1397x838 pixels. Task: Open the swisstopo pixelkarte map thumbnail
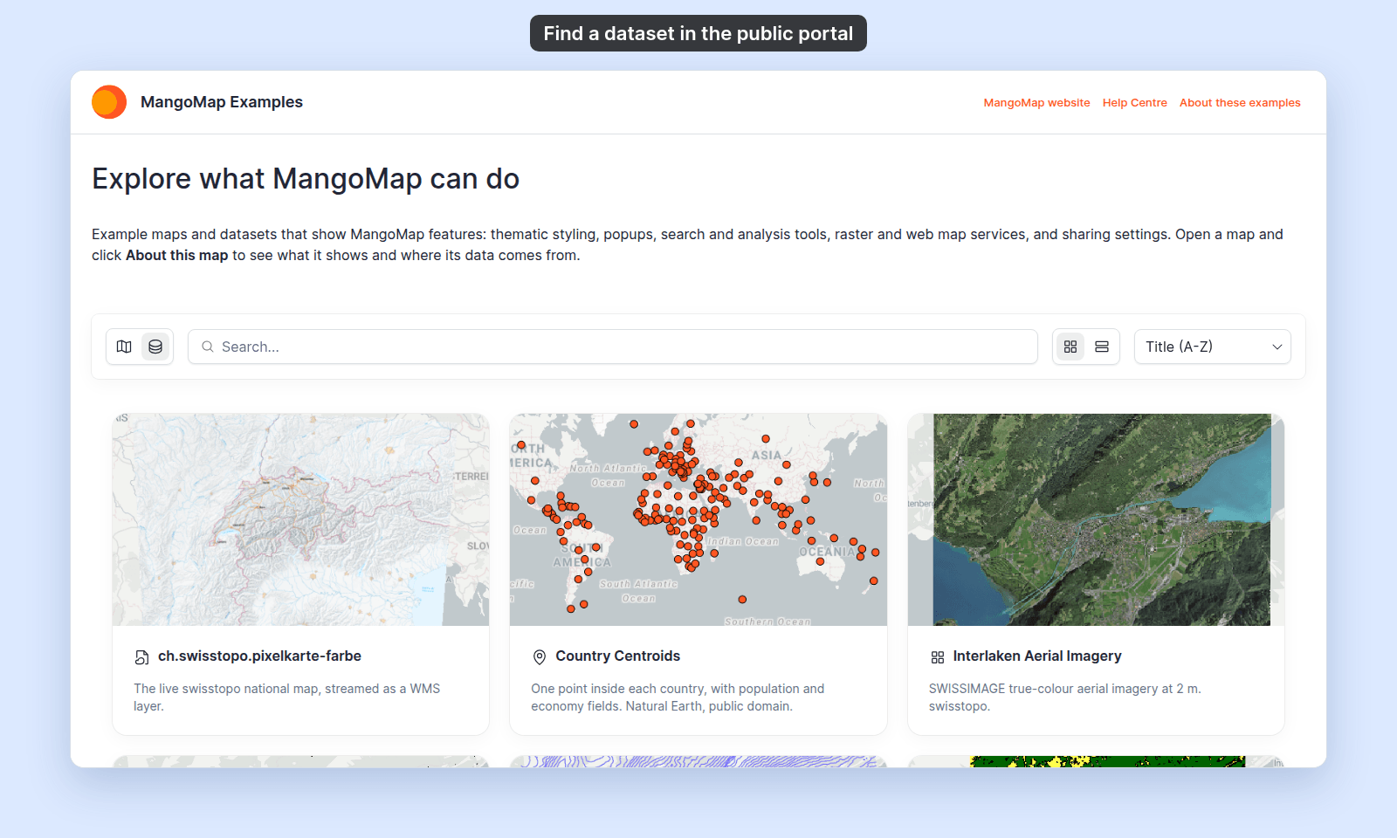[301, 519]
